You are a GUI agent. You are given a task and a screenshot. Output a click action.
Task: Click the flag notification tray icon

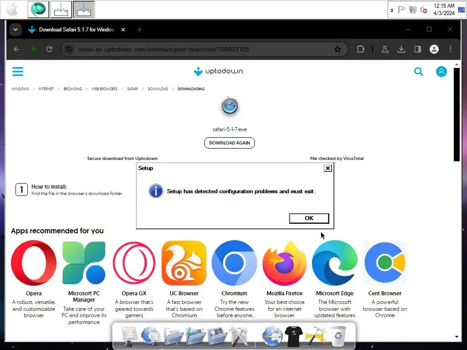click(401, 10)
